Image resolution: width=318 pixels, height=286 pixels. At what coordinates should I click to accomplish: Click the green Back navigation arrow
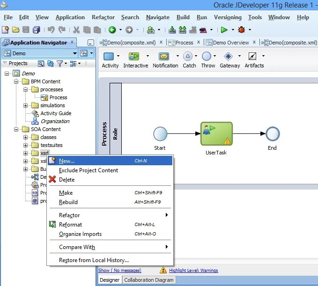(112, 30)
